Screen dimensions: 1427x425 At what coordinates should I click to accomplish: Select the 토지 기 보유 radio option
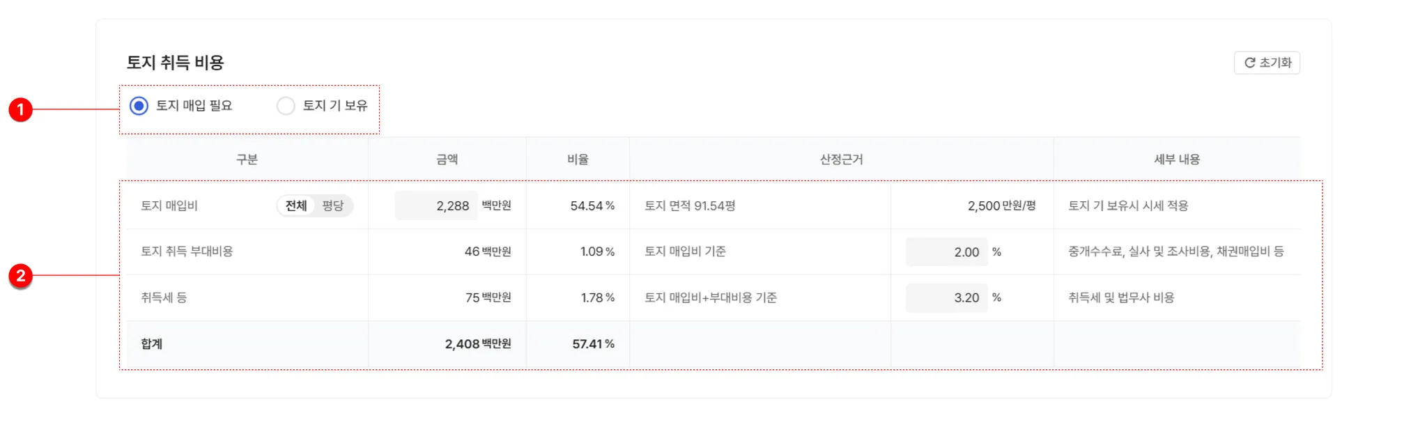point(286,106)
